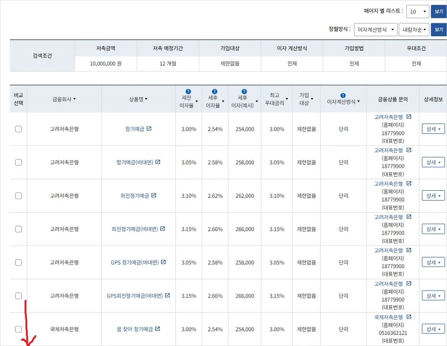447x346 pixels.
Task: Click help icon above 이자계산방식 column header
Action: [x=343, y=95]
